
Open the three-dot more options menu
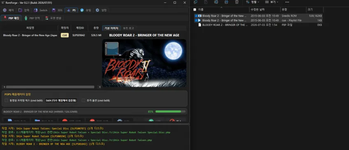287,2
